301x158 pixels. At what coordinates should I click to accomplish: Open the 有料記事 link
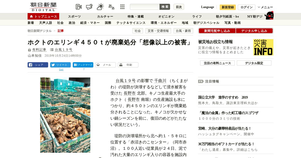[x=39, y=50]
